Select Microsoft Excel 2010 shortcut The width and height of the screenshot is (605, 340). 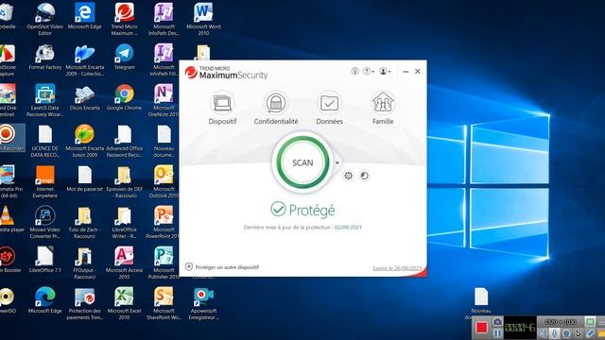[124, 304]
